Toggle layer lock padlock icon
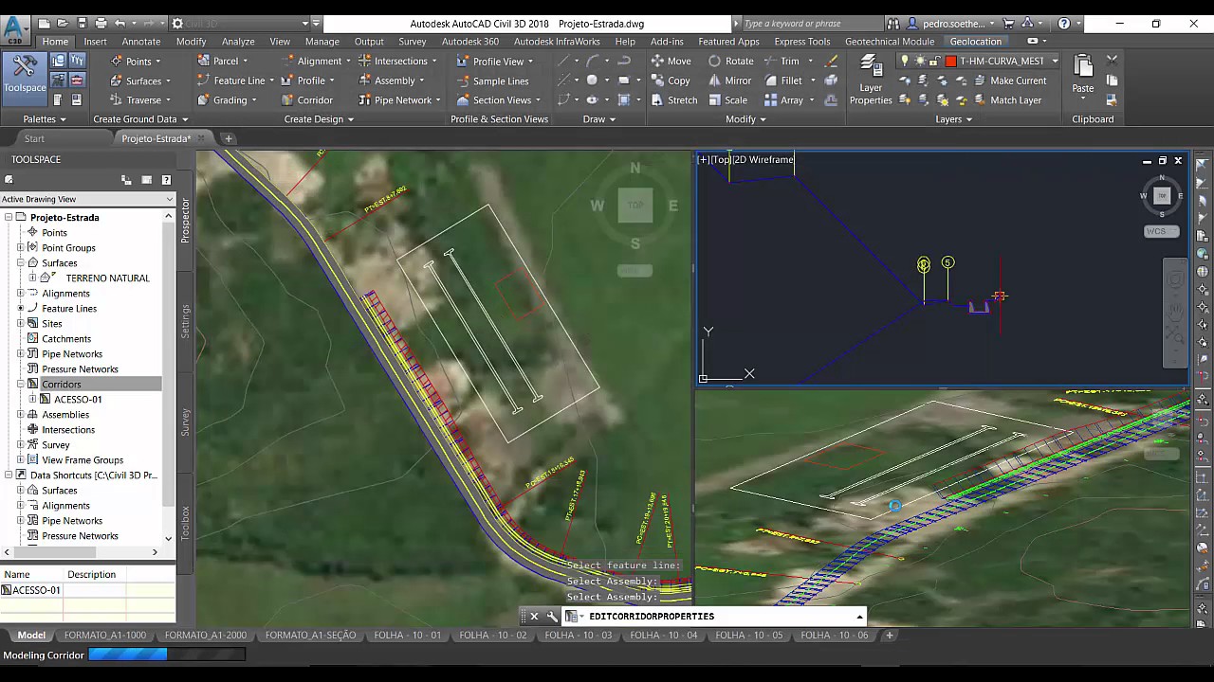Image resolution: width=1214 pixels, height=682 pixels. (935, 61)
